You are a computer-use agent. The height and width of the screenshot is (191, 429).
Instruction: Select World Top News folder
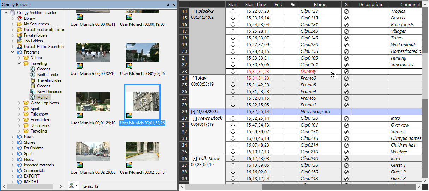[x=44, y=103]
